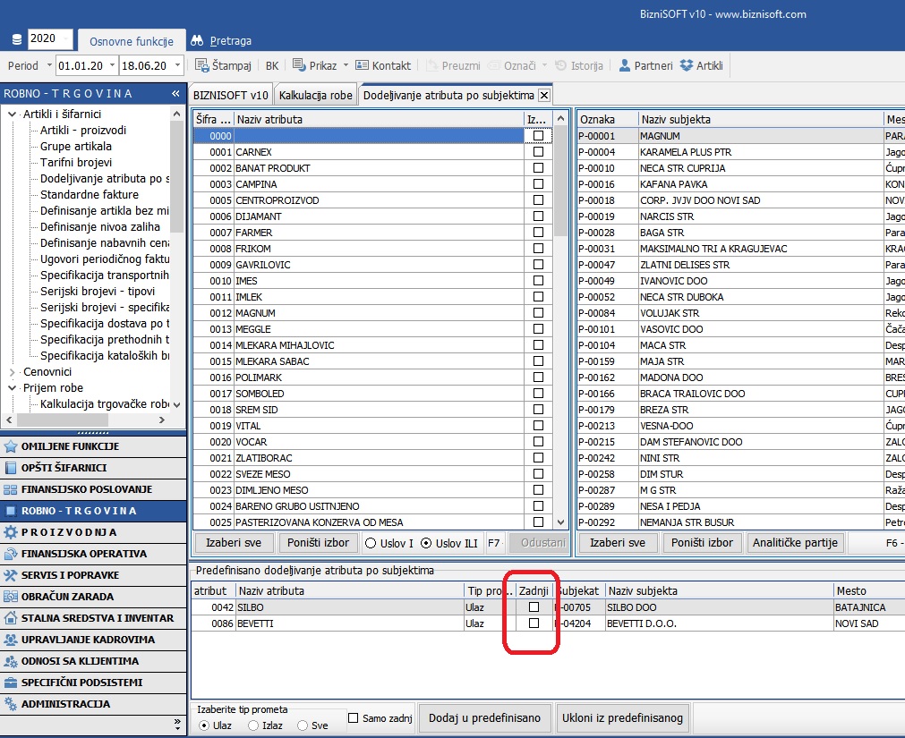The width and height of the screenshot is (905, 738).
Task: Click Izaberi sve under subjects list
Action: [x=618, y=543]
